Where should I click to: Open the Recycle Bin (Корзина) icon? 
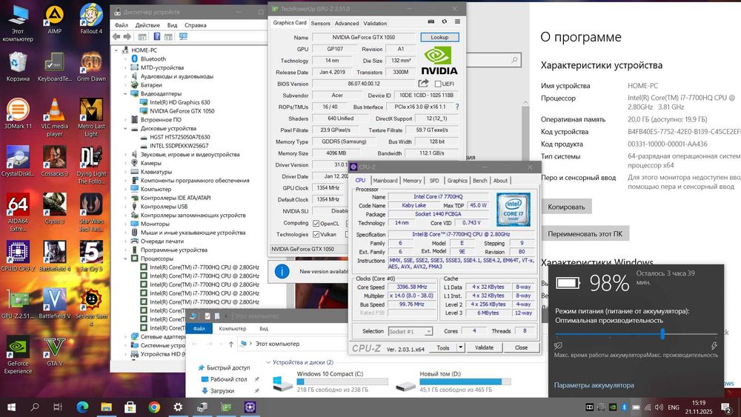tap(18, 67)
